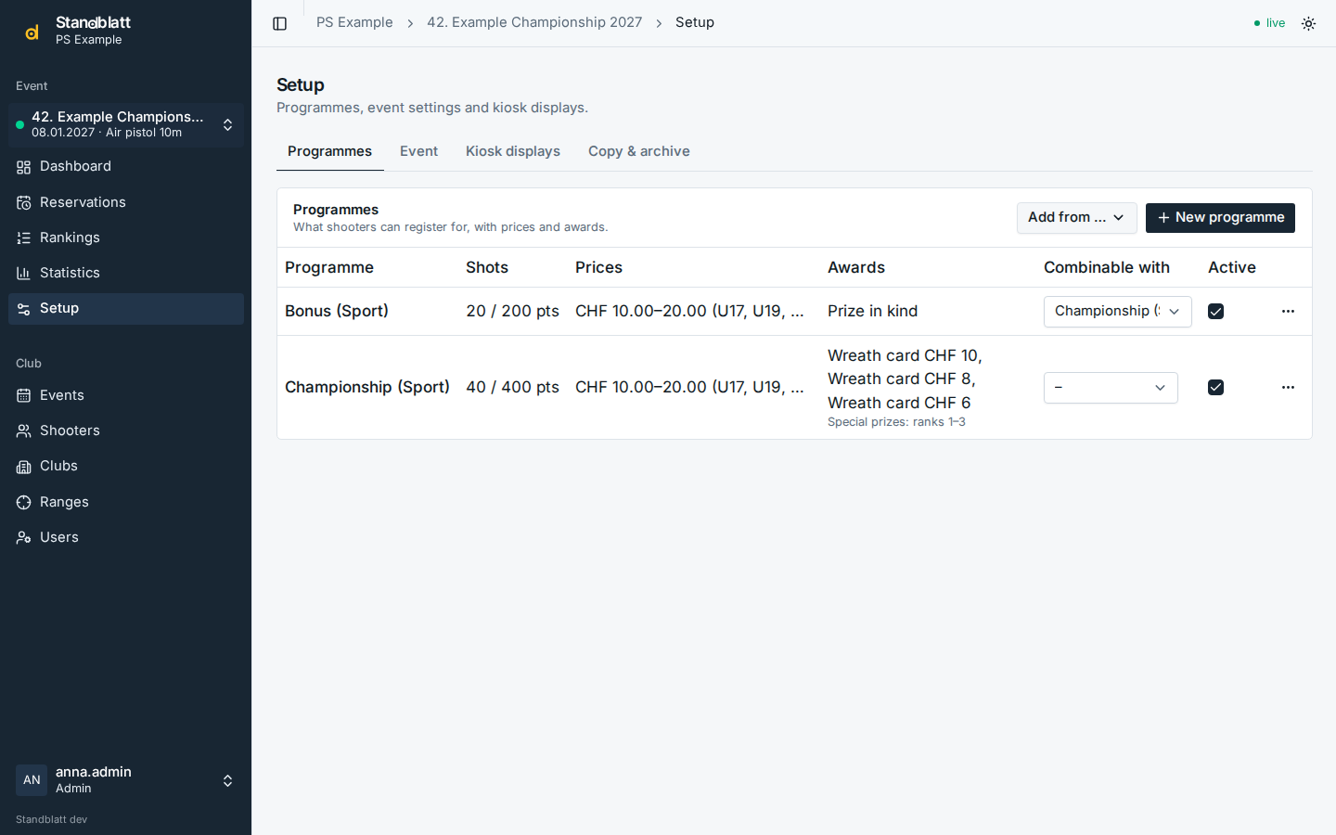
Task: Open Combinable with dropdown for Bonus (Sport)
Action: point(1117,312)
